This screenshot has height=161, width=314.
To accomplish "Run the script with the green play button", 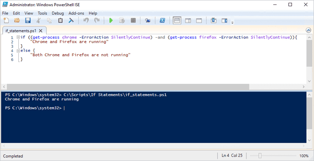I will (x=111, y=21).
